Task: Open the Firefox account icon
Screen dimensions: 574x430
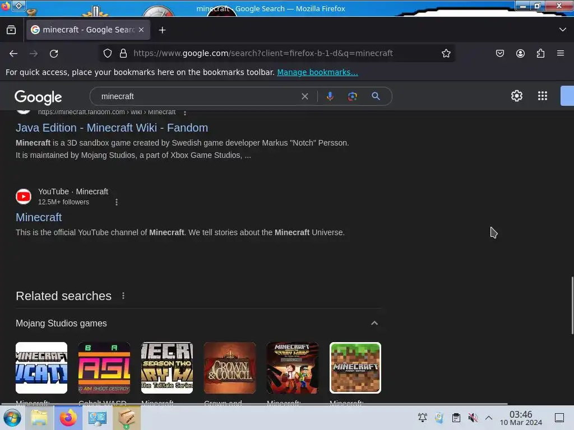Action: click(x=520, y=53)
